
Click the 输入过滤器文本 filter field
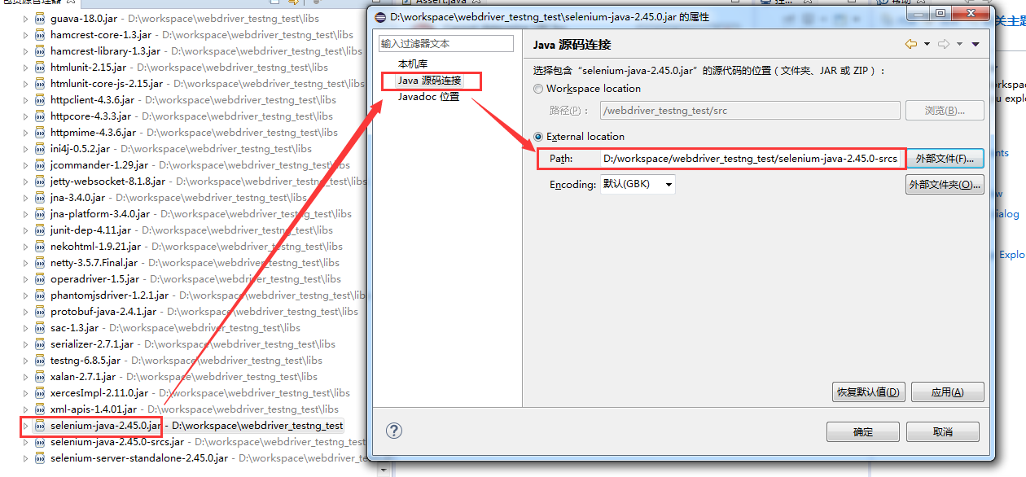[x=446, y=44]
